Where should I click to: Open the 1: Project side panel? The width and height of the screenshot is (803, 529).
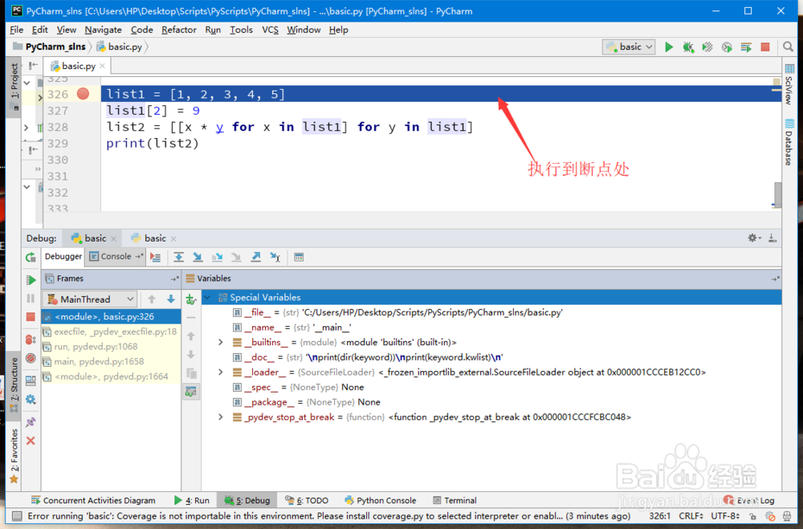click(x=14, y=86)
